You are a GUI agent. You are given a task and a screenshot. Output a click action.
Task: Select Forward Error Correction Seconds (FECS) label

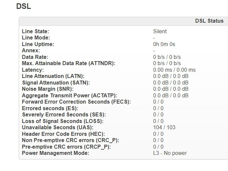(76, 102)
